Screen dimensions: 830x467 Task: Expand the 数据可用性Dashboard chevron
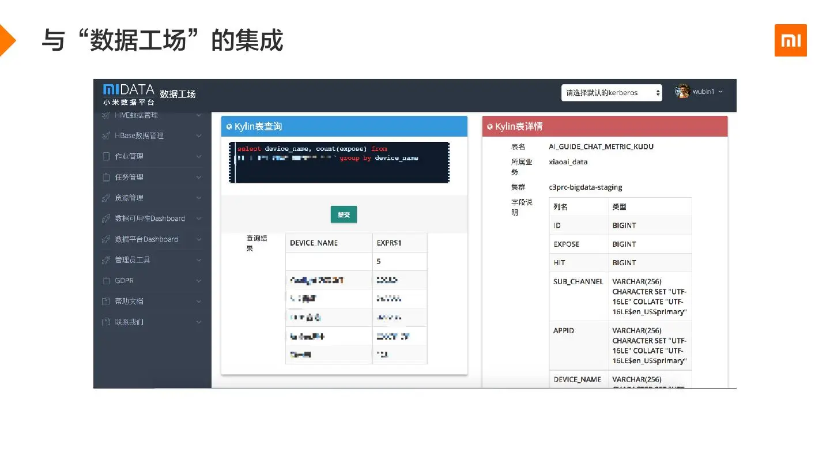(x=199, y=219)
